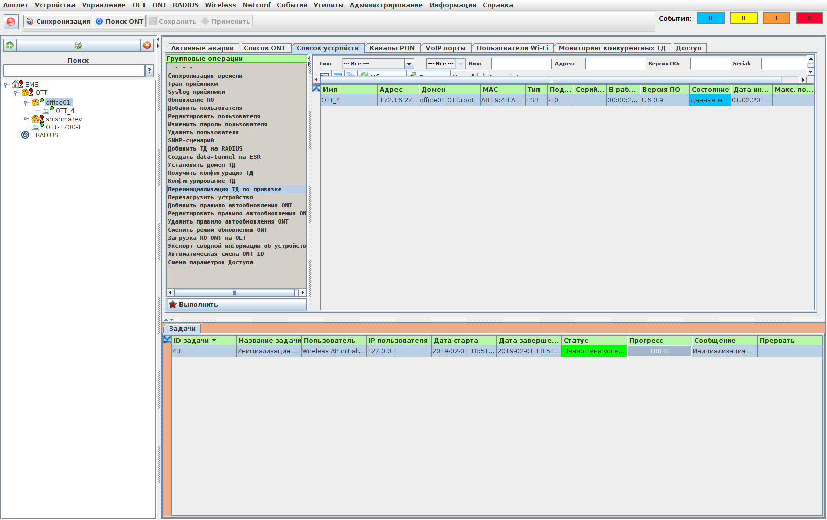Select the Задачи tab
This screenshot has height=520, width=827.
(182, 328)
